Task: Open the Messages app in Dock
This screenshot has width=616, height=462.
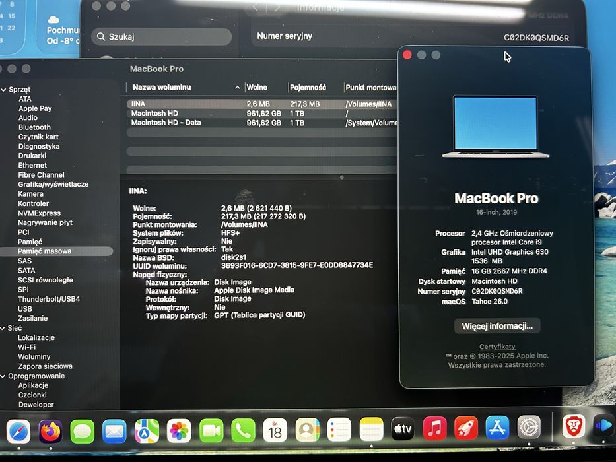Action: (82, 431)
